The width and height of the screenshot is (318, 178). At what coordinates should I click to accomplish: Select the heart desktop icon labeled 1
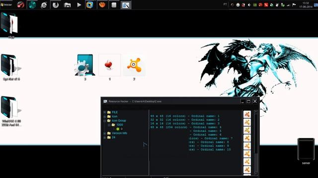[x=109, y=67]
